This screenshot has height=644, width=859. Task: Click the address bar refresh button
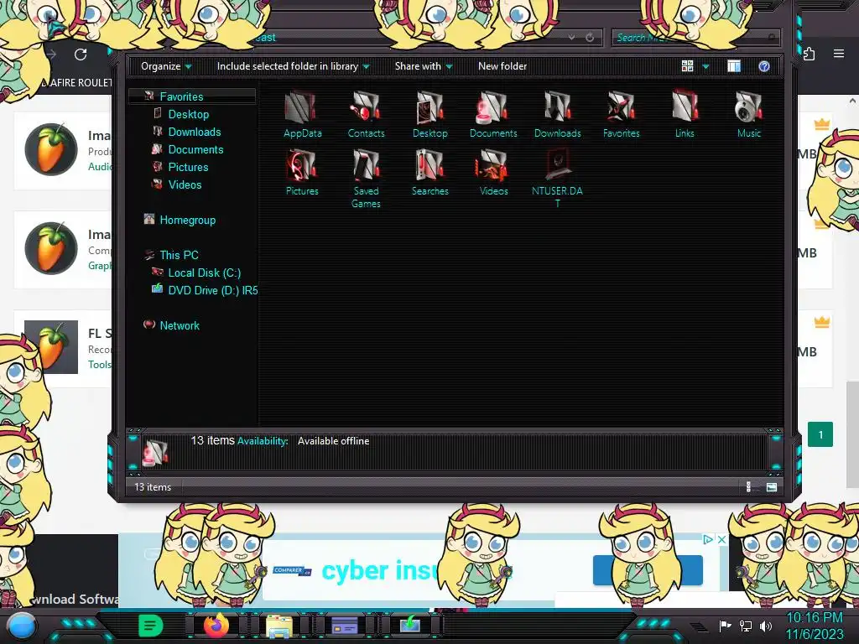click(590, 37)
